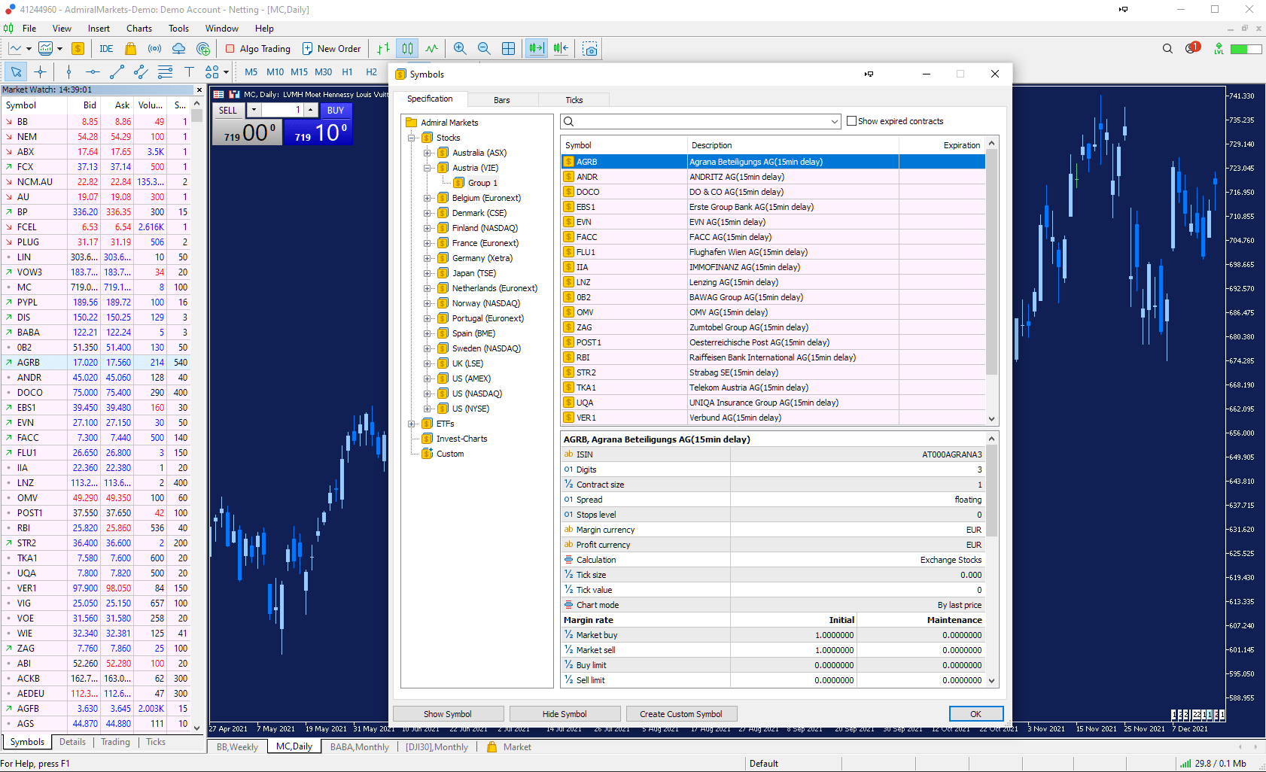Image resolution: width=1266 pixels, height=772 pixels.
Task: Open the Market shopping bag icon
Action: (130, 49)
